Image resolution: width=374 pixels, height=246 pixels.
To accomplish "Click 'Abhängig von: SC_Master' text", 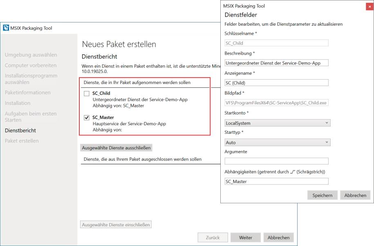I will pos(118,106).
